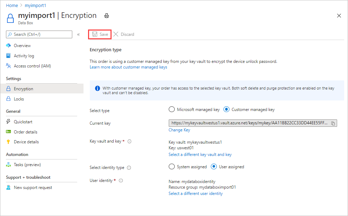Click the 'Key vault: mykeyvaultwestus1' text
Viewport: 348px width, 216px height.
[x=195, y=142]
